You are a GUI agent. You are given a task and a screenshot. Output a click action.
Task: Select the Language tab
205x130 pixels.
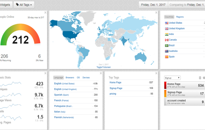click(x=58, y=77)
